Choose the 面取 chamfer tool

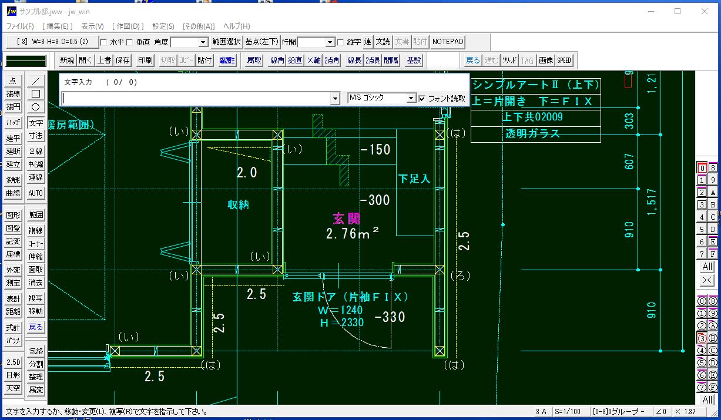tap(36, 270)
